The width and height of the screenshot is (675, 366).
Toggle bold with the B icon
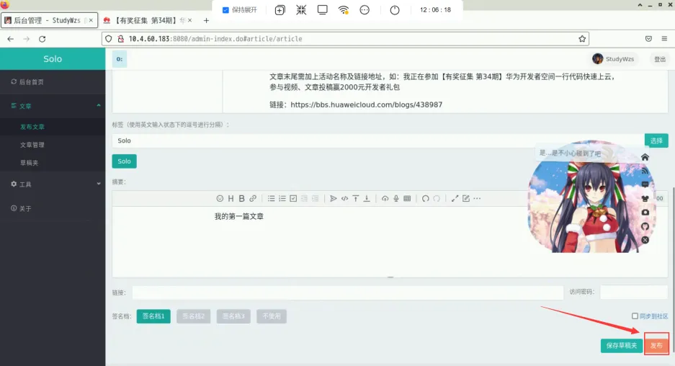[x=241, y=199]
